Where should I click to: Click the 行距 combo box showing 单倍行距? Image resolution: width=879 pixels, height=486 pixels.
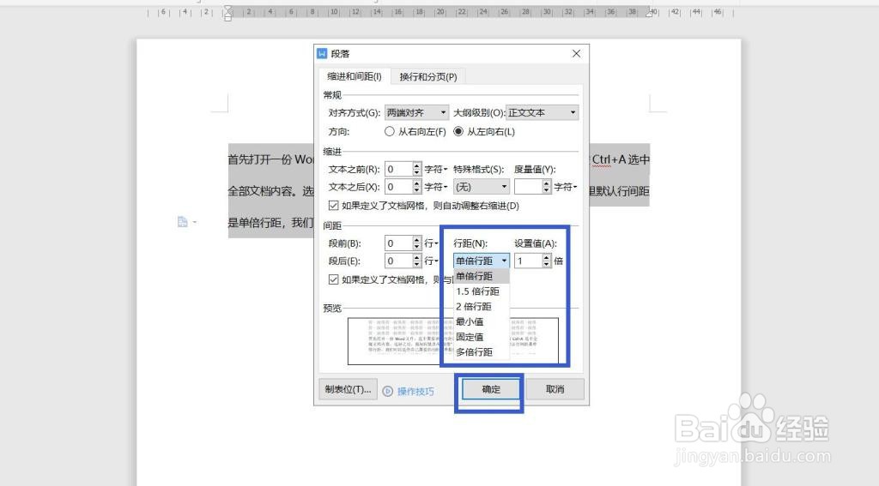coord(482,261)
